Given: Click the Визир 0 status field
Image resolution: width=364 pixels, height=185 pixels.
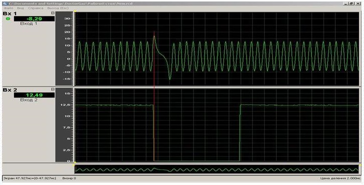Looking at the screenshot, I should tap(69, 178).
